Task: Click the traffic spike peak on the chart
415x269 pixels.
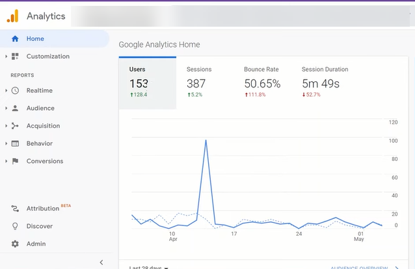Action: point(206,140)
